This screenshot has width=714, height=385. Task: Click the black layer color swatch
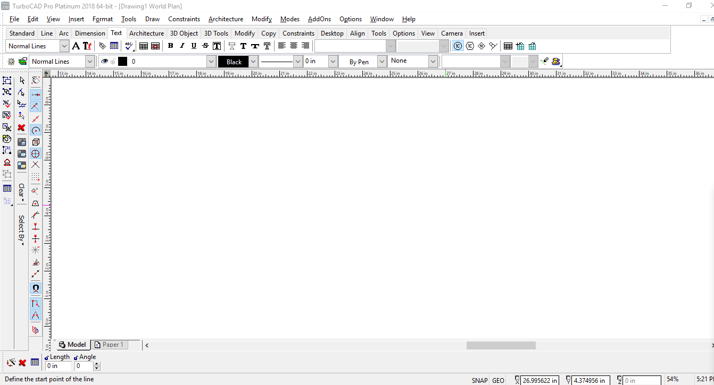click(123, 62)
